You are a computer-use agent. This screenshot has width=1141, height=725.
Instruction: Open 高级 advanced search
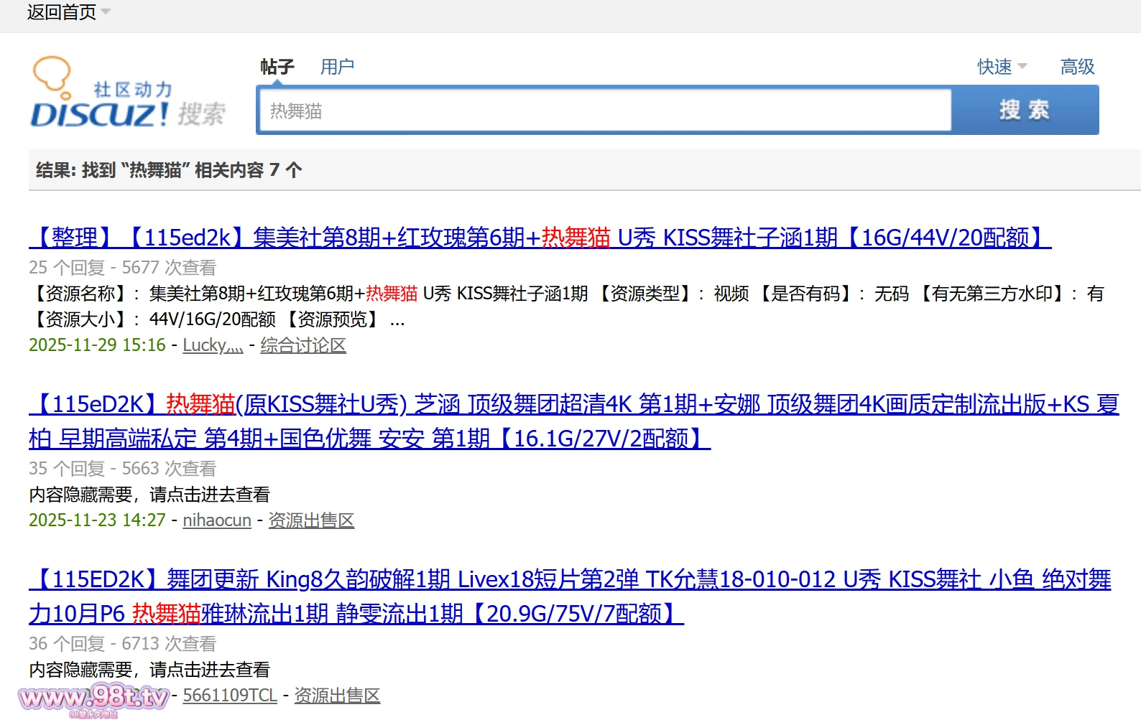click(x=1077, y=67)
